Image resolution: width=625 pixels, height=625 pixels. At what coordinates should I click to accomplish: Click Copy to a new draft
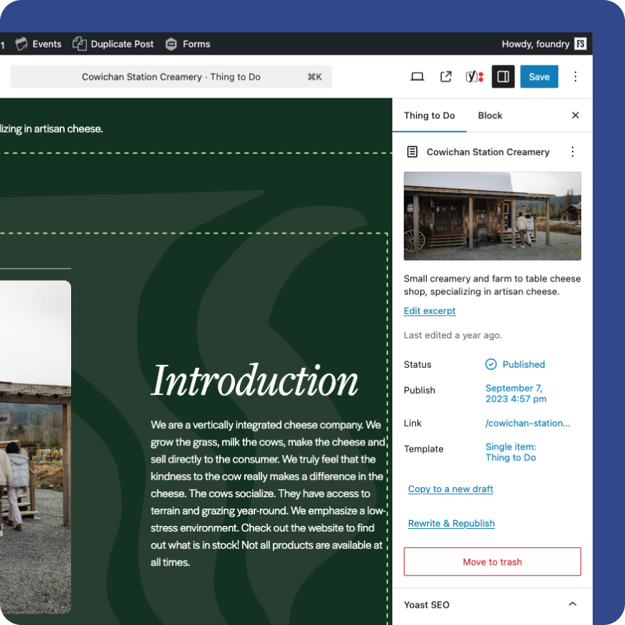click(450, 489)
